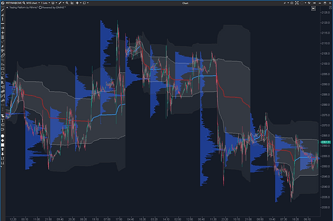Image resolution: width=333 pixels, height=221 pixels.
Task: Open the chart template screen icon
Action: [x=53, y=3]
